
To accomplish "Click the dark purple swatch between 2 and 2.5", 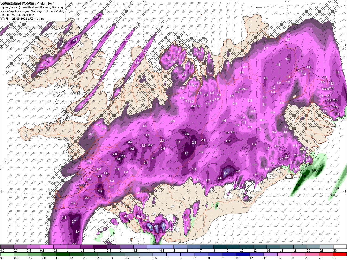I will click(x=100, y=247).
